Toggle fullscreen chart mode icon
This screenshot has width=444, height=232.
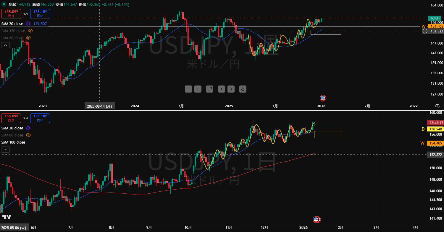click(210, 89)
